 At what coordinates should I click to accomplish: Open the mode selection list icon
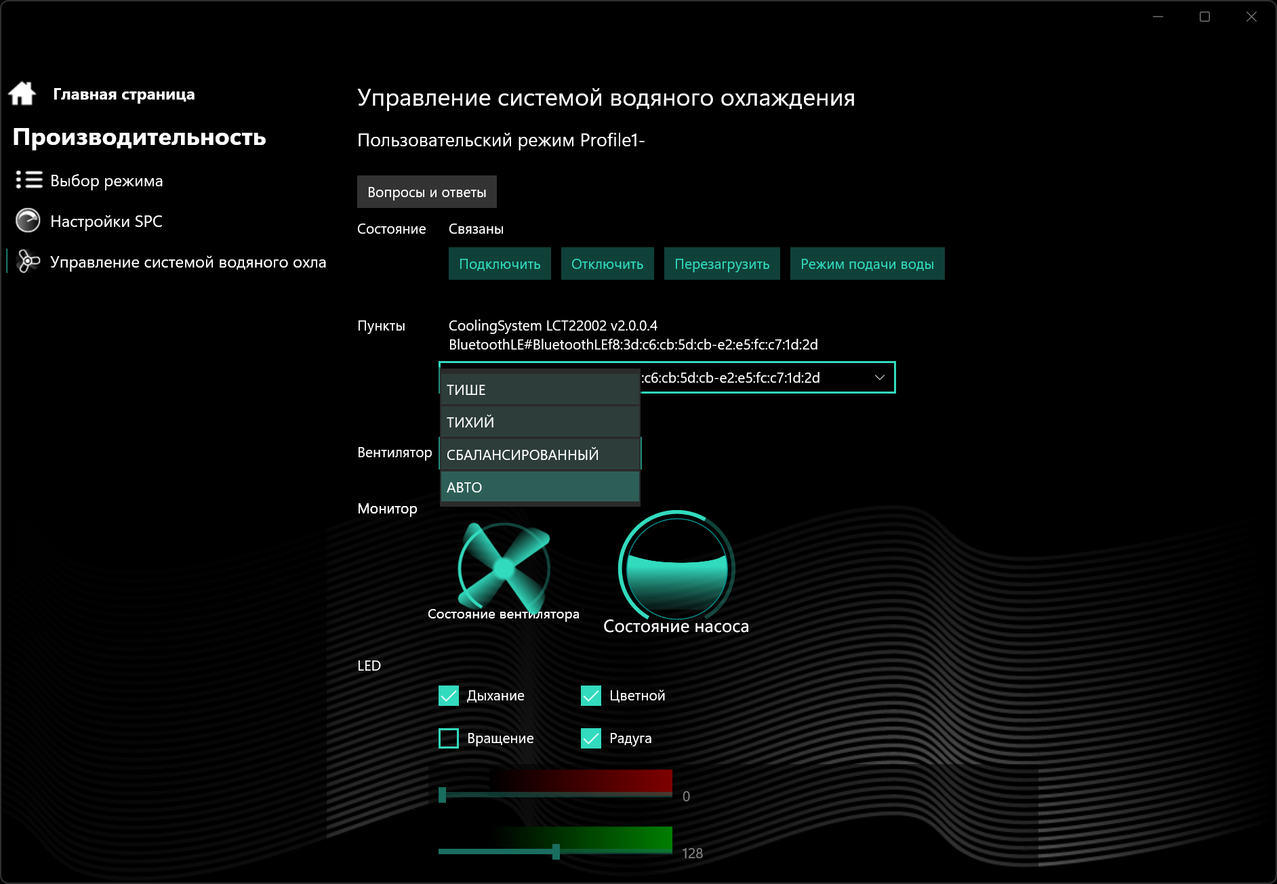click(28, 180)
